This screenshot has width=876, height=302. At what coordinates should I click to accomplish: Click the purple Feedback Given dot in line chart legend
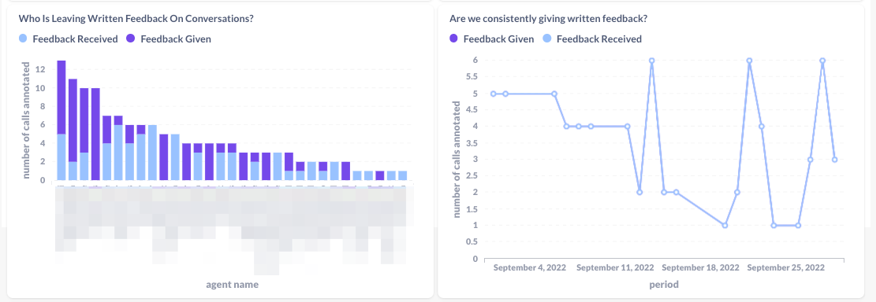click(x=453, y=39)
